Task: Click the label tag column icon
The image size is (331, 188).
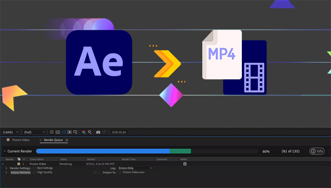Action: coord(19,159)
